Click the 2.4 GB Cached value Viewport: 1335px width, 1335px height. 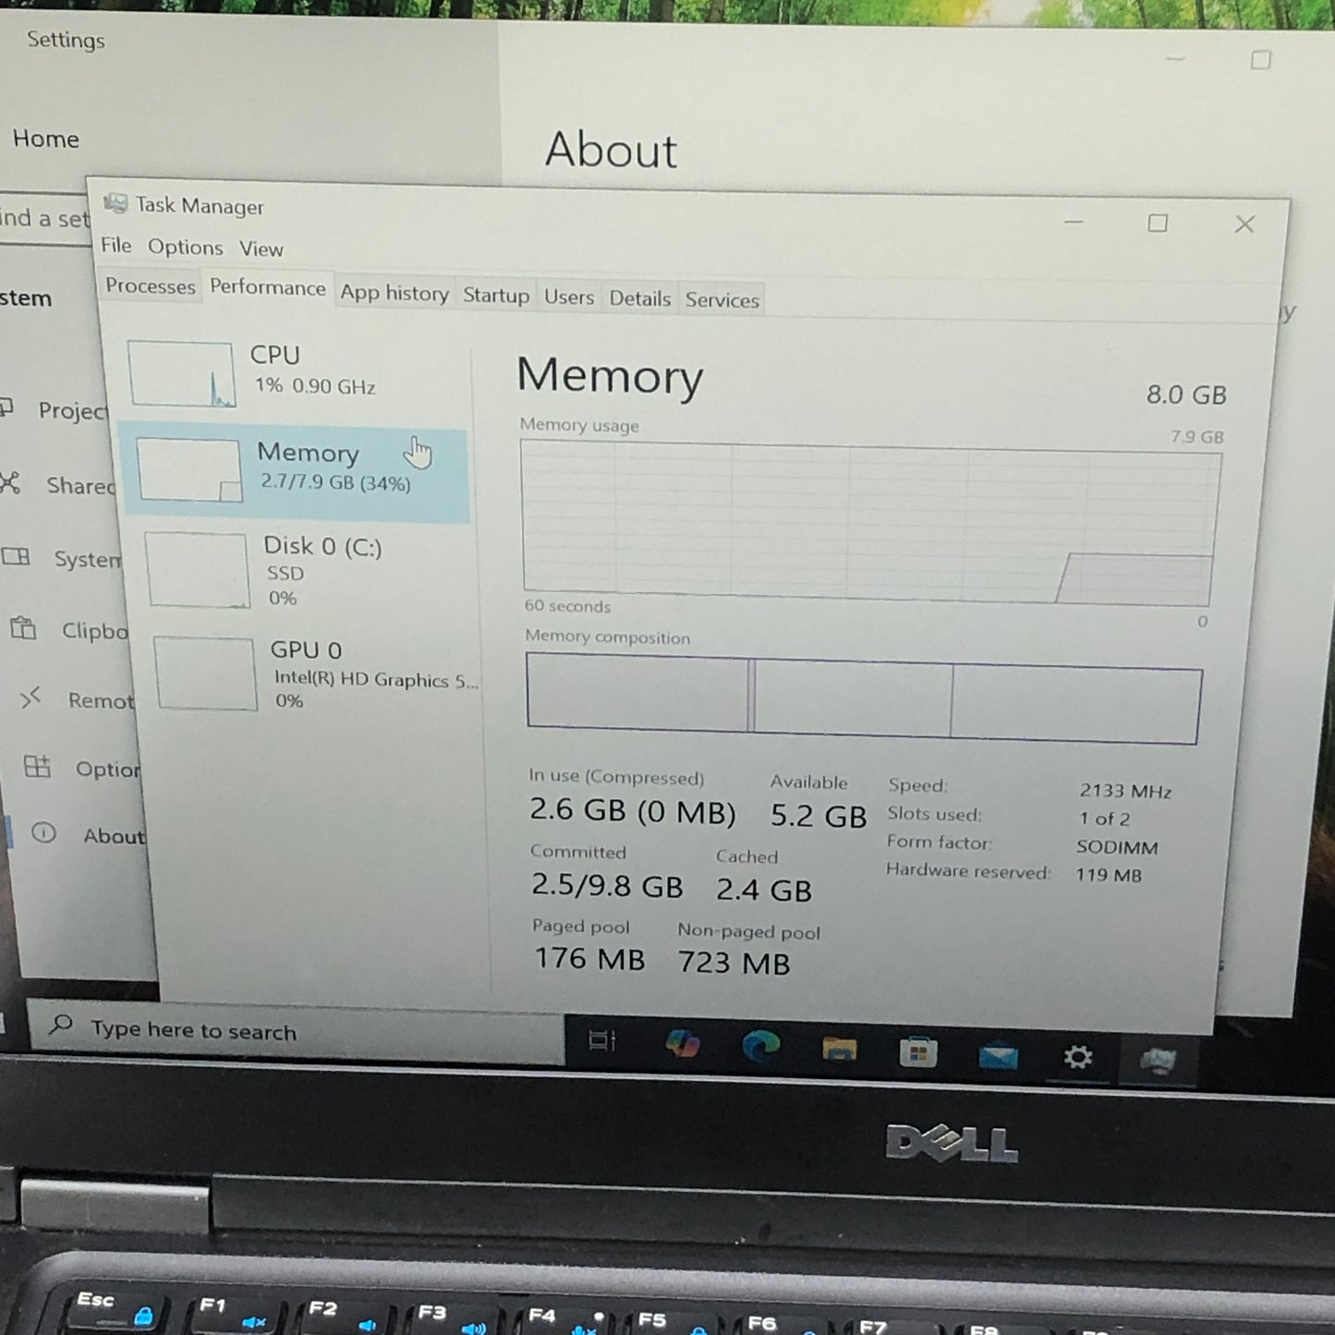click(763, 890)
